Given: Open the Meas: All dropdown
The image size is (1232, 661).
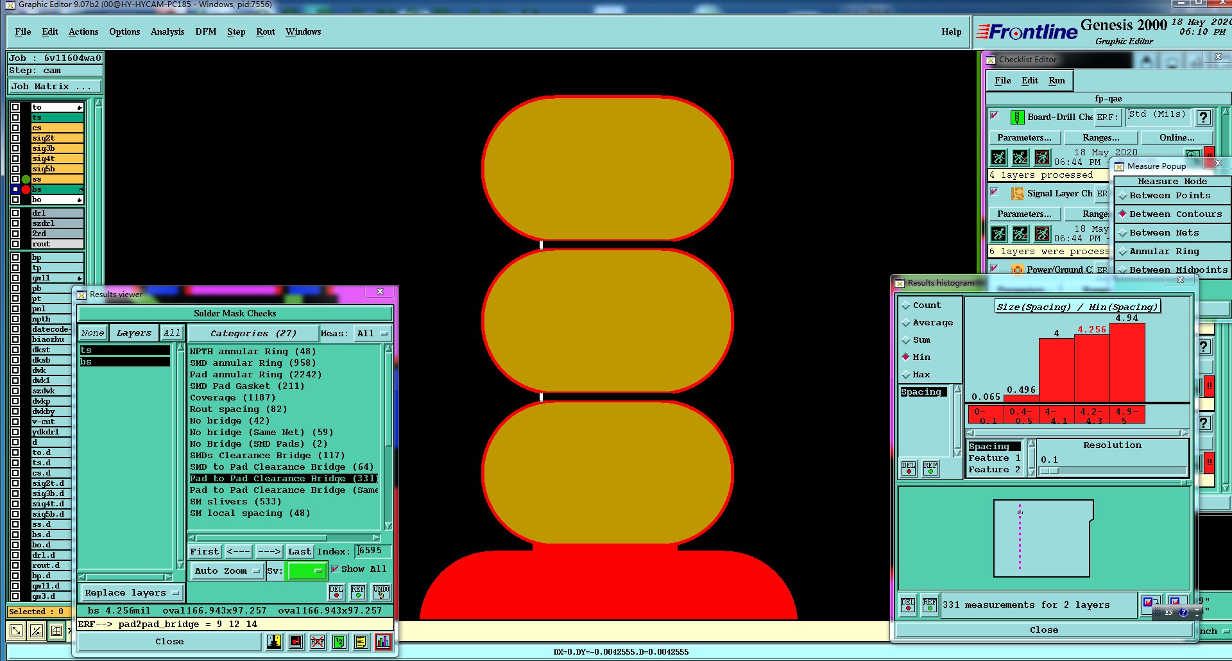Looking at the screenshot, I should [x=373, y=334].
